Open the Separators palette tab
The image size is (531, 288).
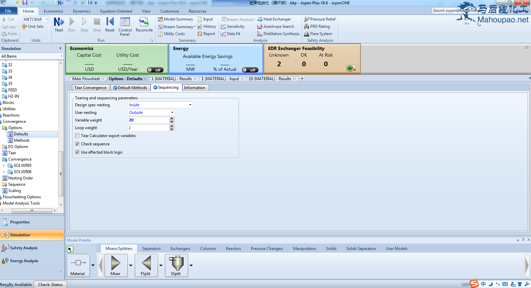point(151,249)
